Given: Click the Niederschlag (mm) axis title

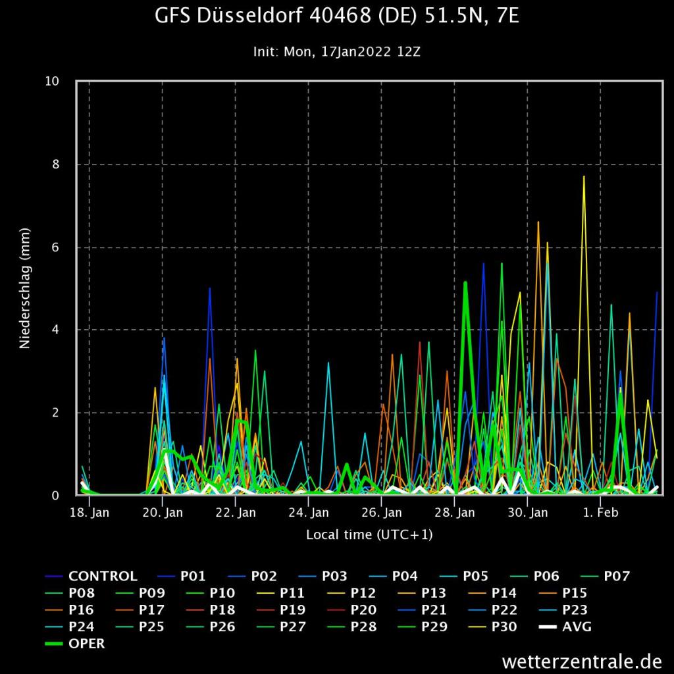Looking at the screenshot, I should pos(25,288).
